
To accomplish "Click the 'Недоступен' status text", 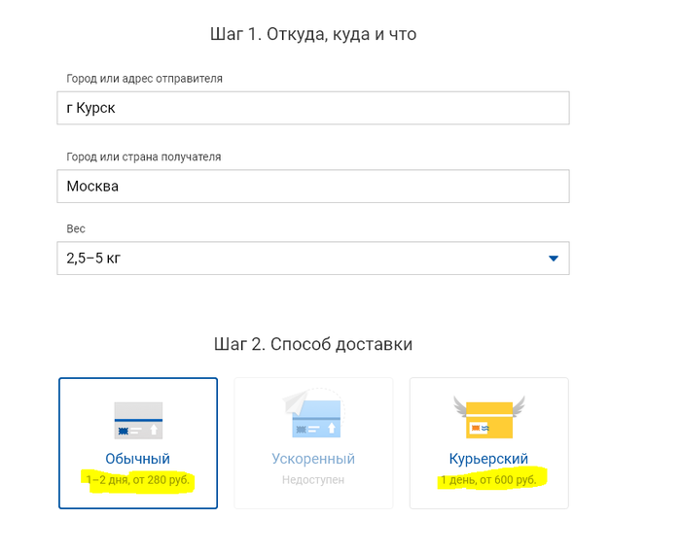I will (312, 480).
